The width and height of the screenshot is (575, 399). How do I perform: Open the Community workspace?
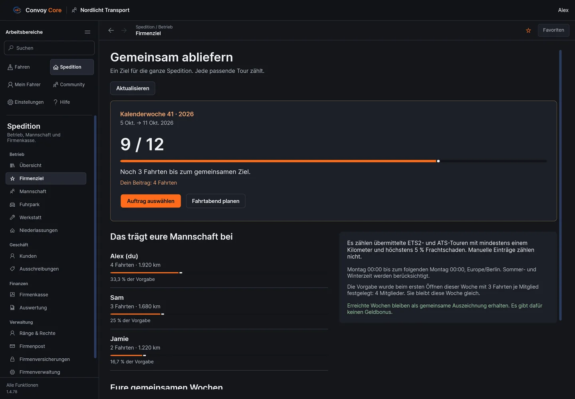(72, 85)
